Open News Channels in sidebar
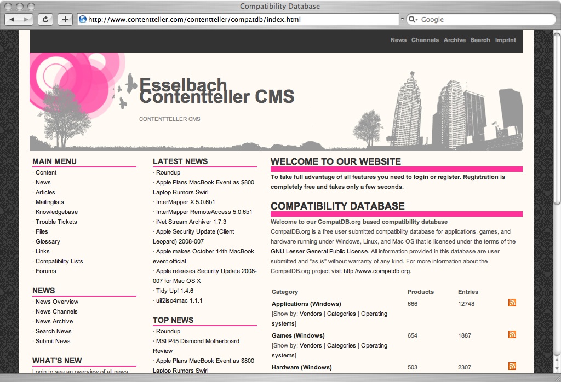561x382 pixels. pyautogui.click(x=56, y=311)
